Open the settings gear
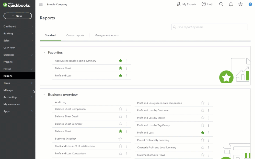 click(240, 4)
